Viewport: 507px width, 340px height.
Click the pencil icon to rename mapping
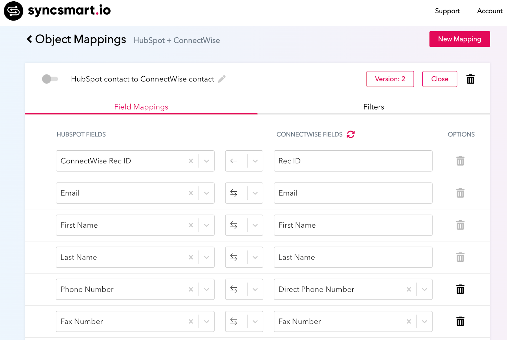[x=222, y=79]
